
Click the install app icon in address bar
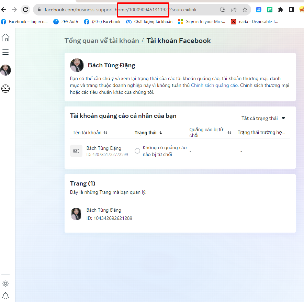point(223,10)
